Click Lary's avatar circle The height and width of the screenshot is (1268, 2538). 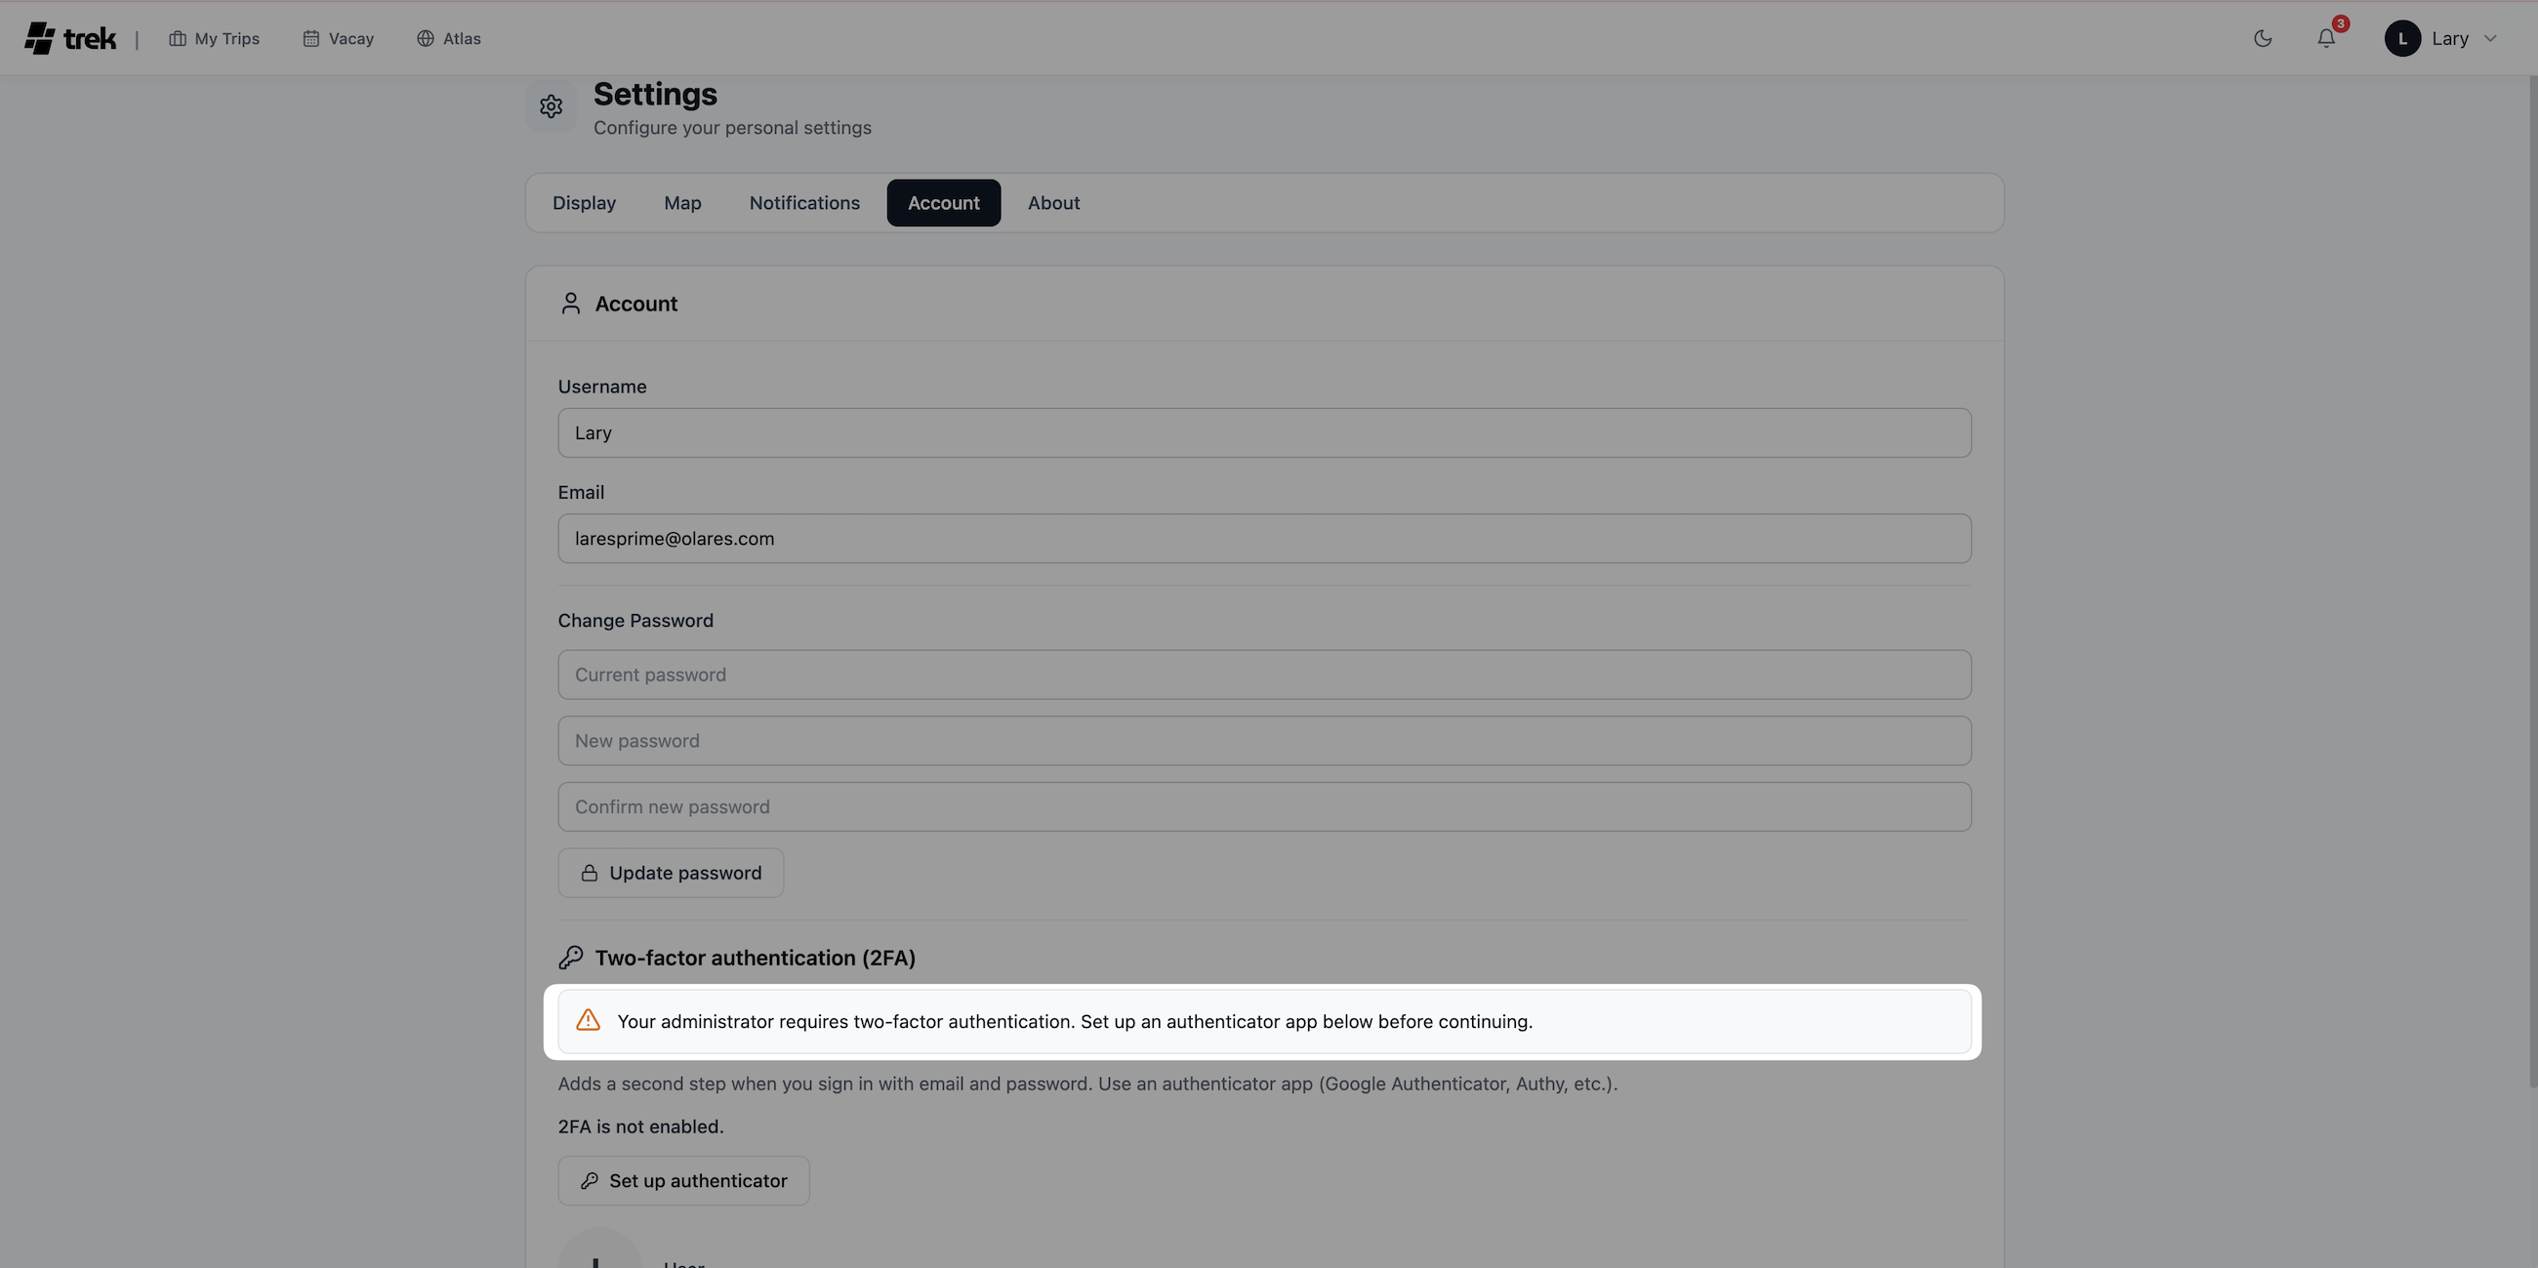pos(2401,38)
